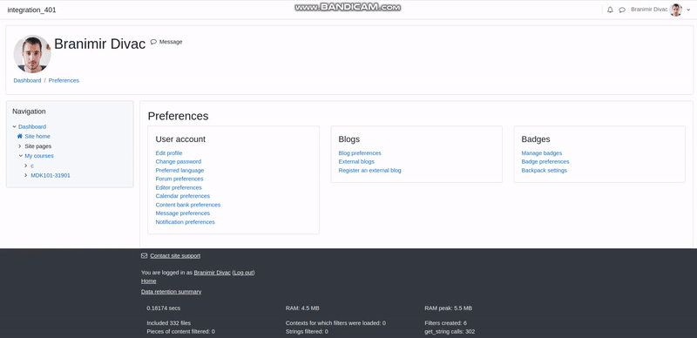Screen dimensions: 697x338
Task: Click 'Strings filtered: 0' text
Action: [307, 332]
